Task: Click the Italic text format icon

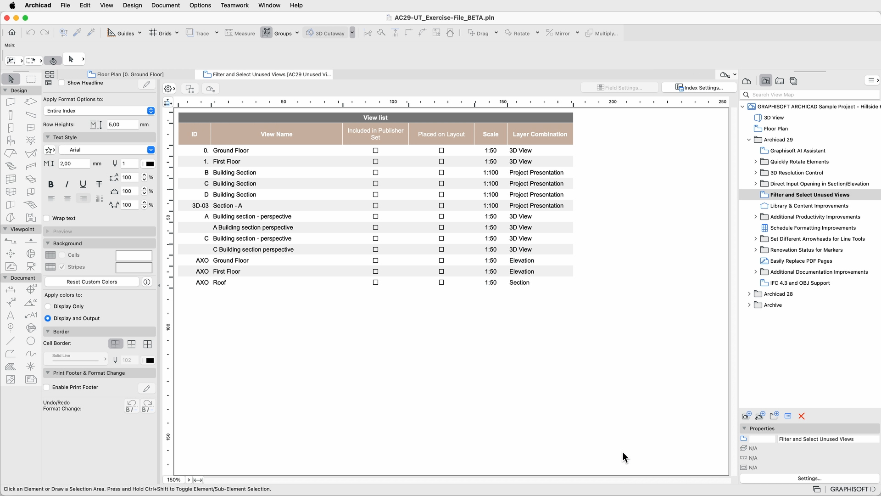Action: pyautogui.click(x=67, y=184)
